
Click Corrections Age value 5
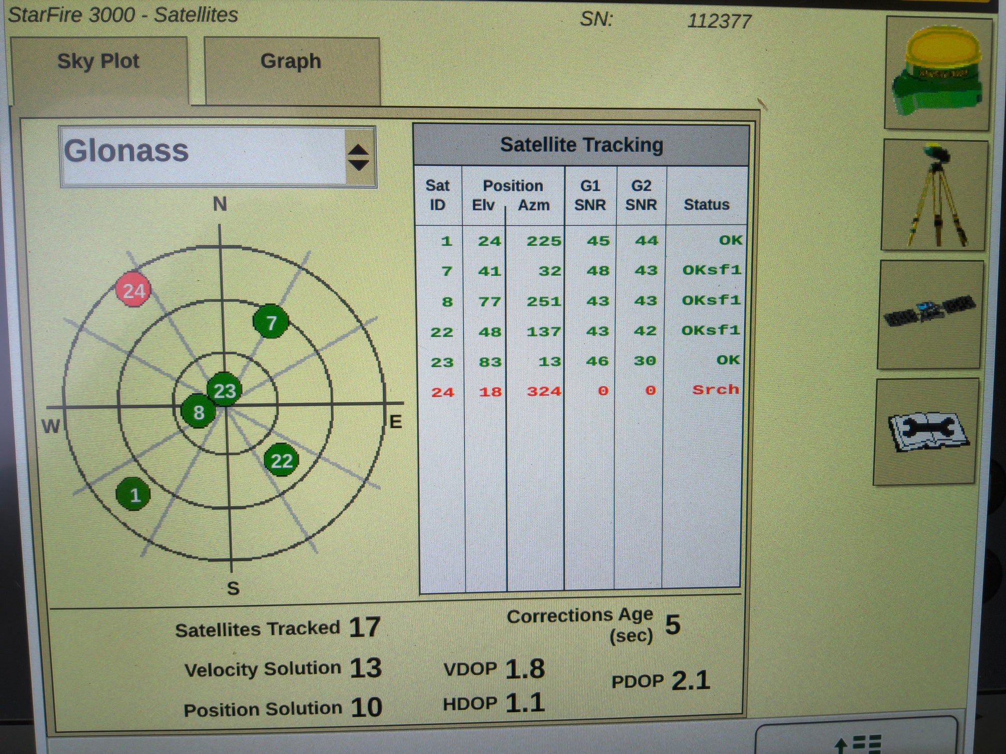pos(673,625)
